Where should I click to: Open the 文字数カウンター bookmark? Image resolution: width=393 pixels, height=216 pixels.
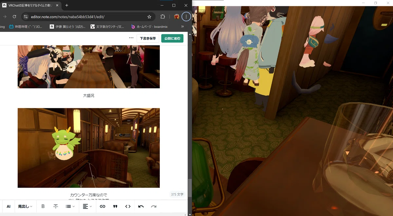click(x=107, y=27)
